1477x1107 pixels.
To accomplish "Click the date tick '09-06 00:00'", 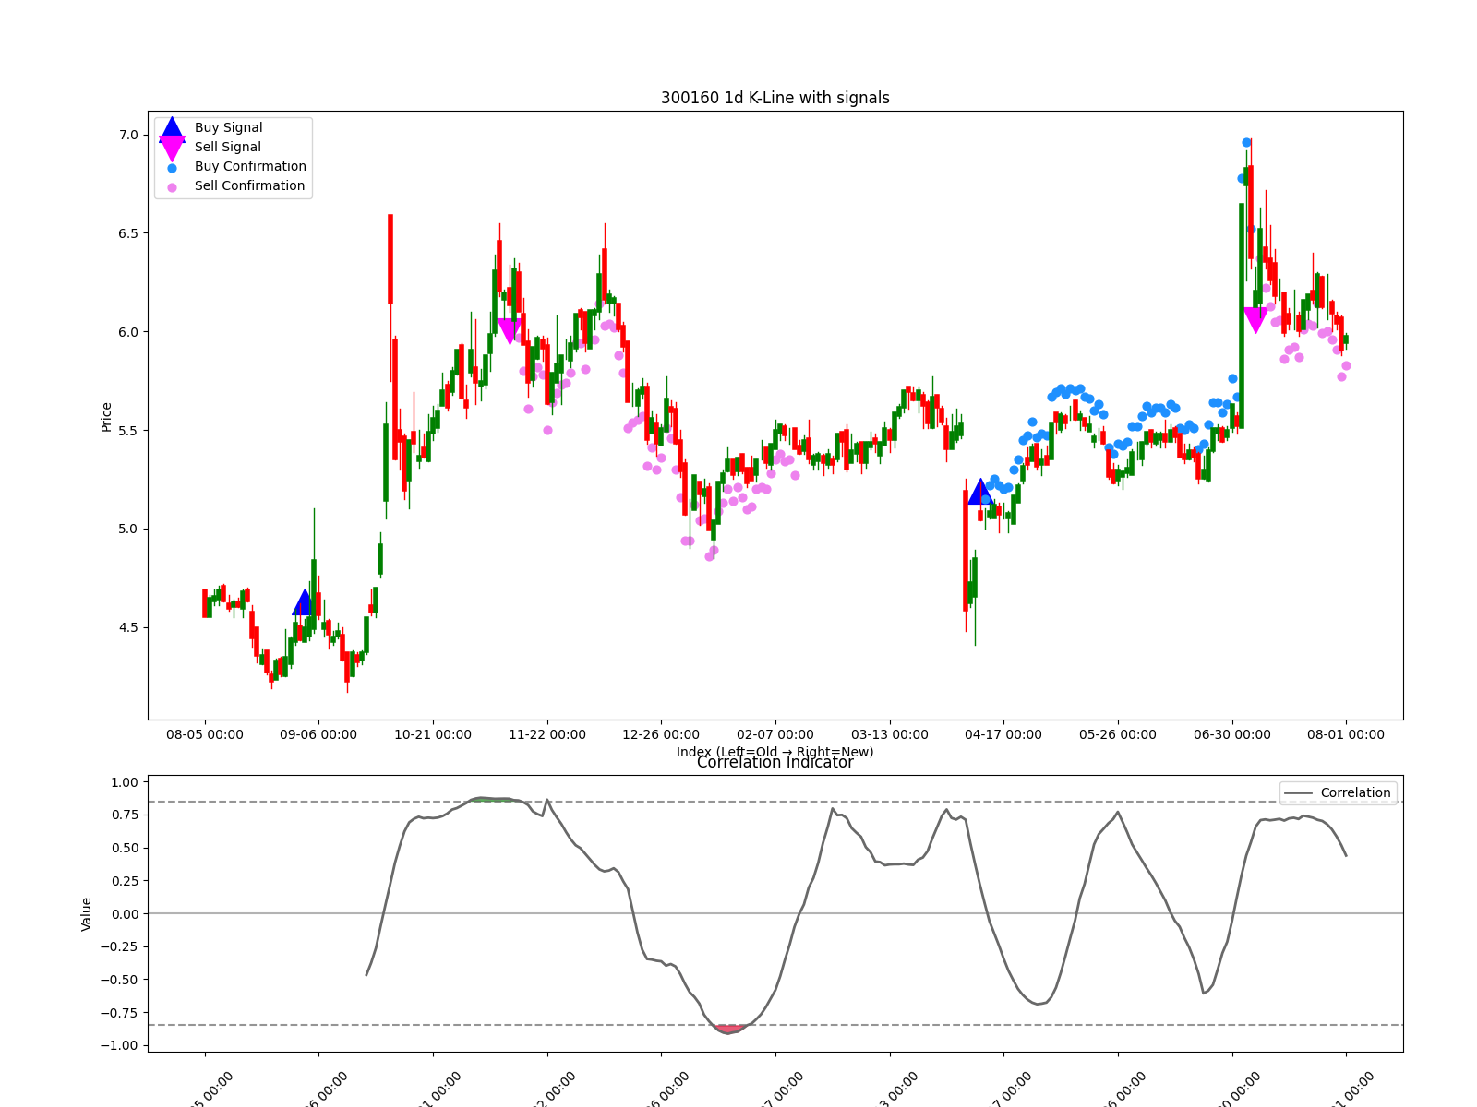I will click(318, 734).
